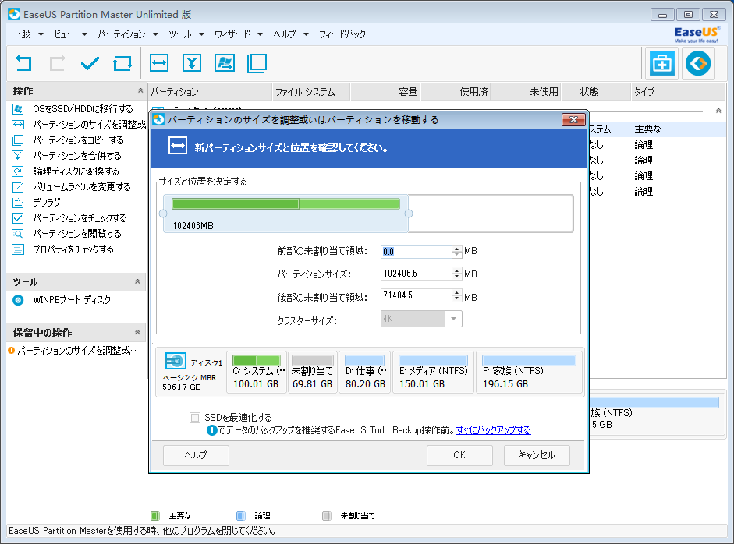Collapse the ツール panel section
734x544 pixels.
[x=137, y=281]
